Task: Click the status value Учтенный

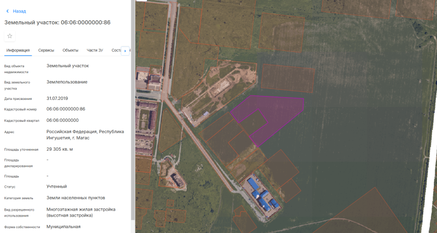Action: click(x=57, y=186)
